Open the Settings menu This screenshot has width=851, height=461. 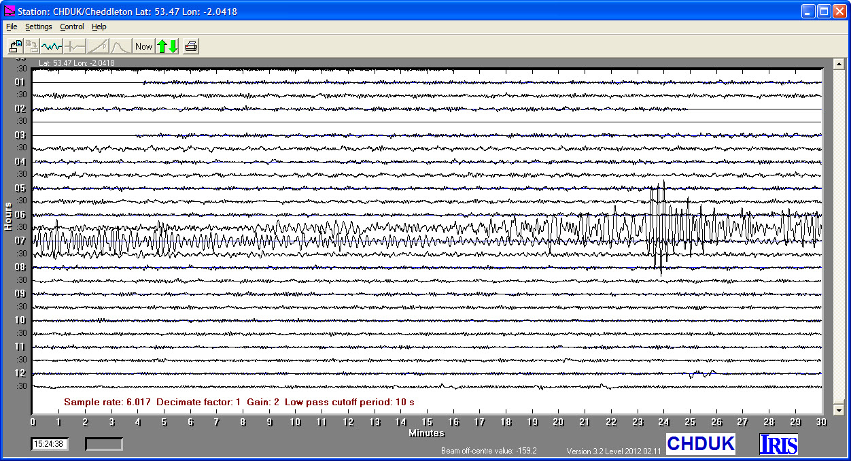39,27
